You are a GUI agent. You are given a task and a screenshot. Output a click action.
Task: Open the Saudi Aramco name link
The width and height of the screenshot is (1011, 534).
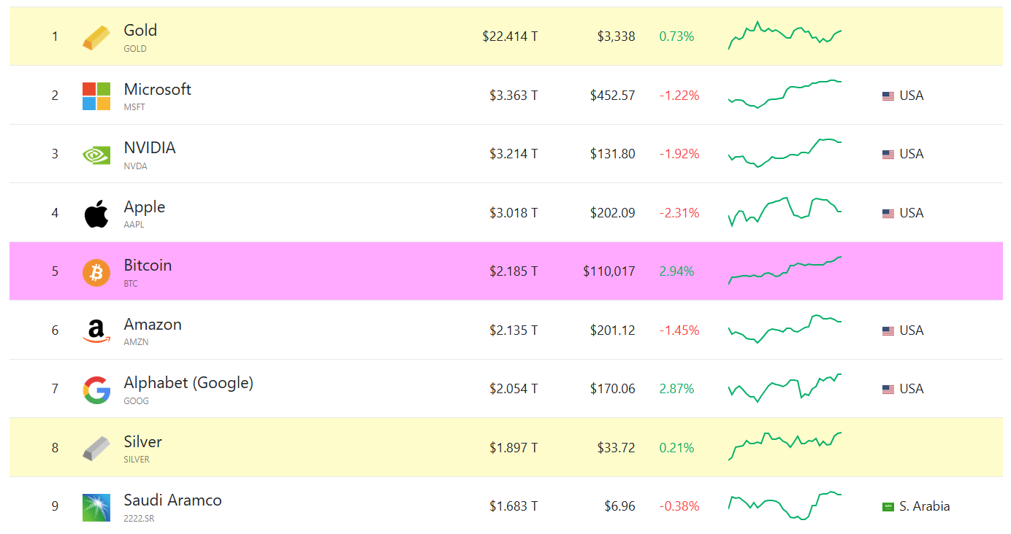click(x=172, y=500)
